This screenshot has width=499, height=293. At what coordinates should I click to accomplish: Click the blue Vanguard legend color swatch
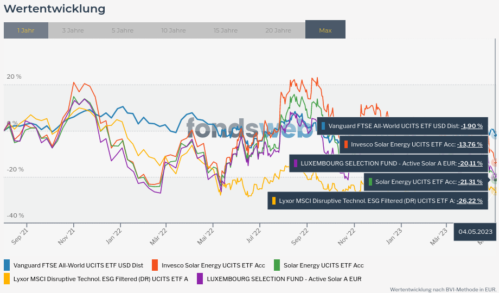click(x=7, y=265)
